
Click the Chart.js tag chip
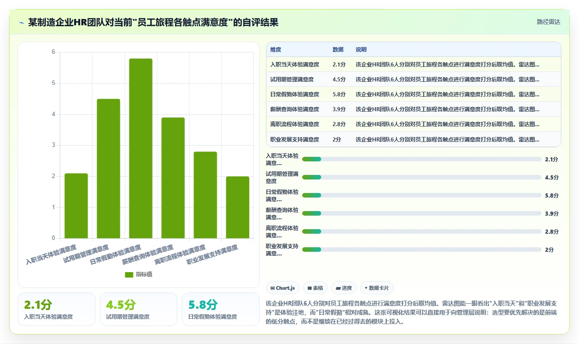coord(282,288)
